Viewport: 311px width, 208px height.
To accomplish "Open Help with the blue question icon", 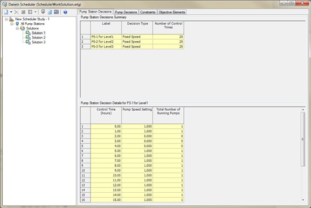I will [65, 12].
